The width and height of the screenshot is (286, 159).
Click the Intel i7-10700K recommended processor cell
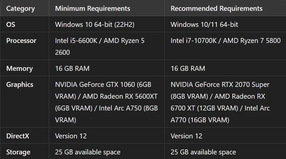[225, 41]
